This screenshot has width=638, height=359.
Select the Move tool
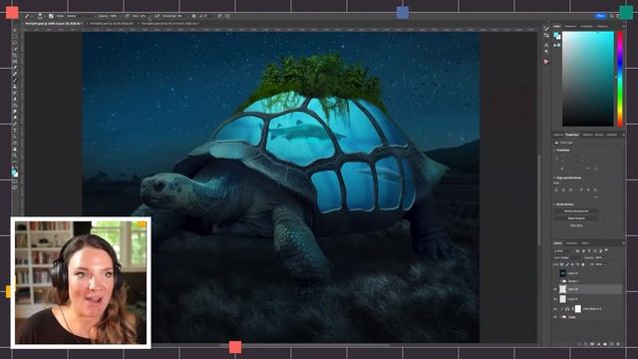tap(15, 30)
